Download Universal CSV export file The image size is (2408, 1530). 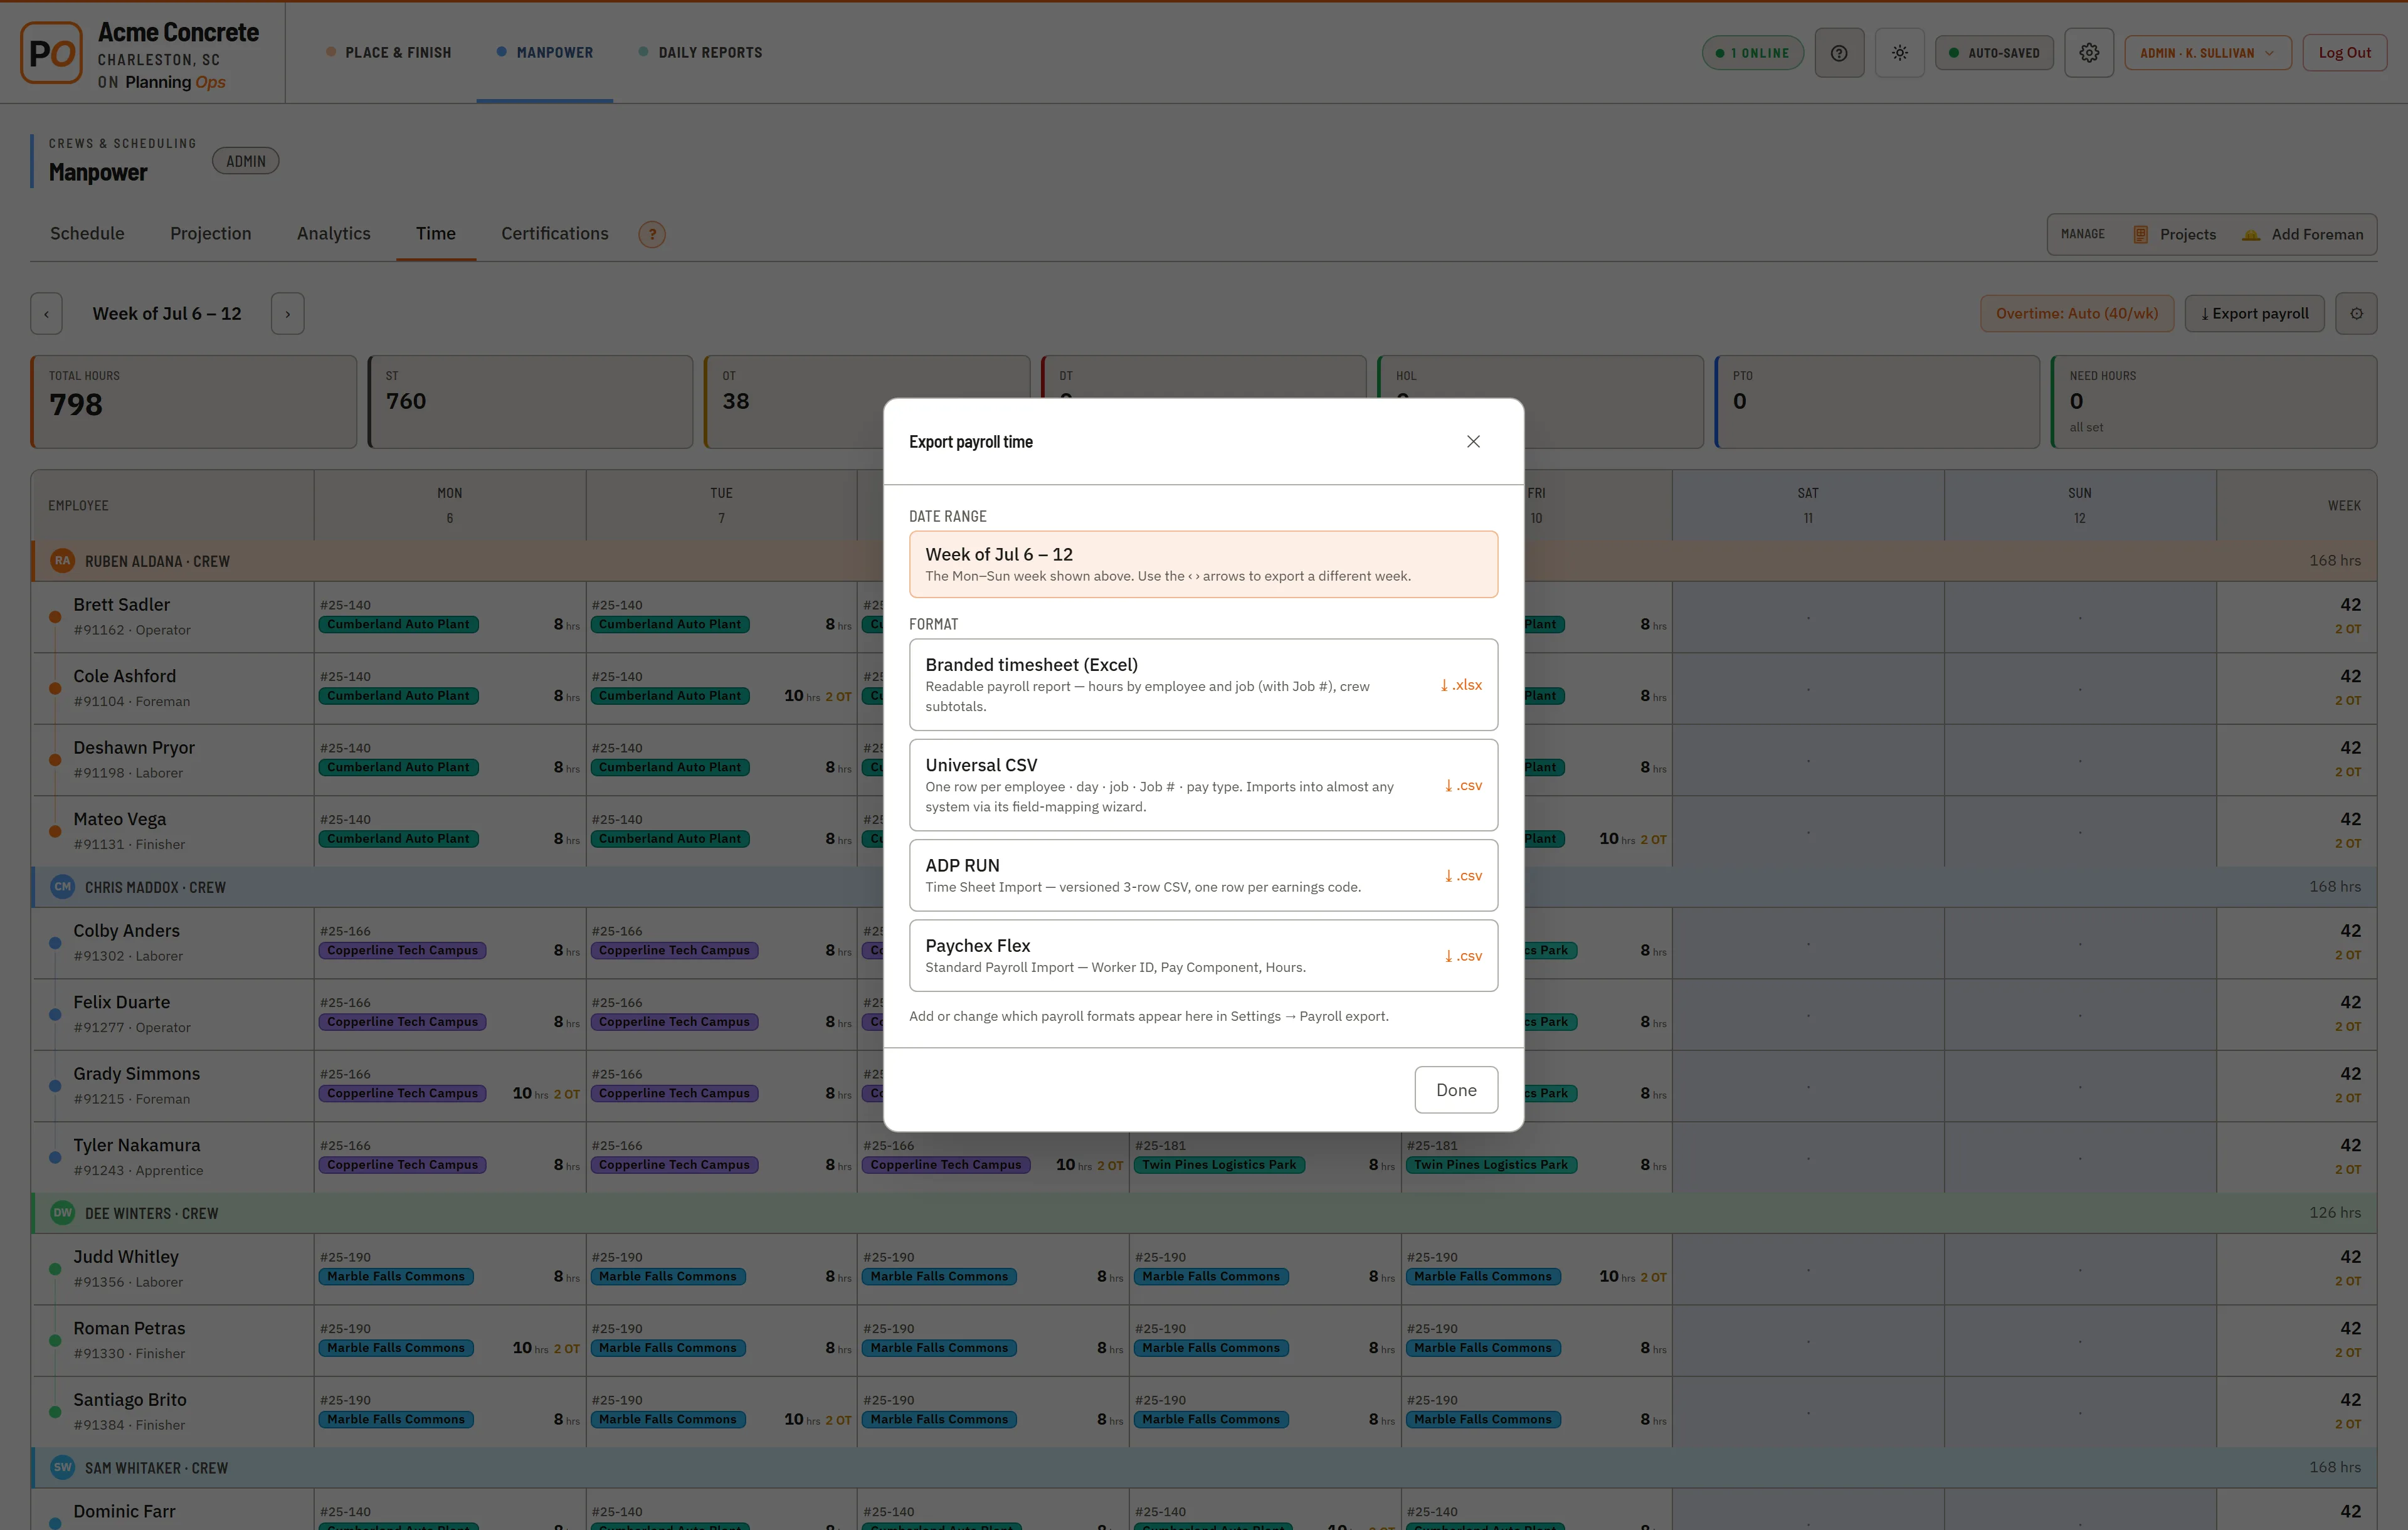[1203, 784]
